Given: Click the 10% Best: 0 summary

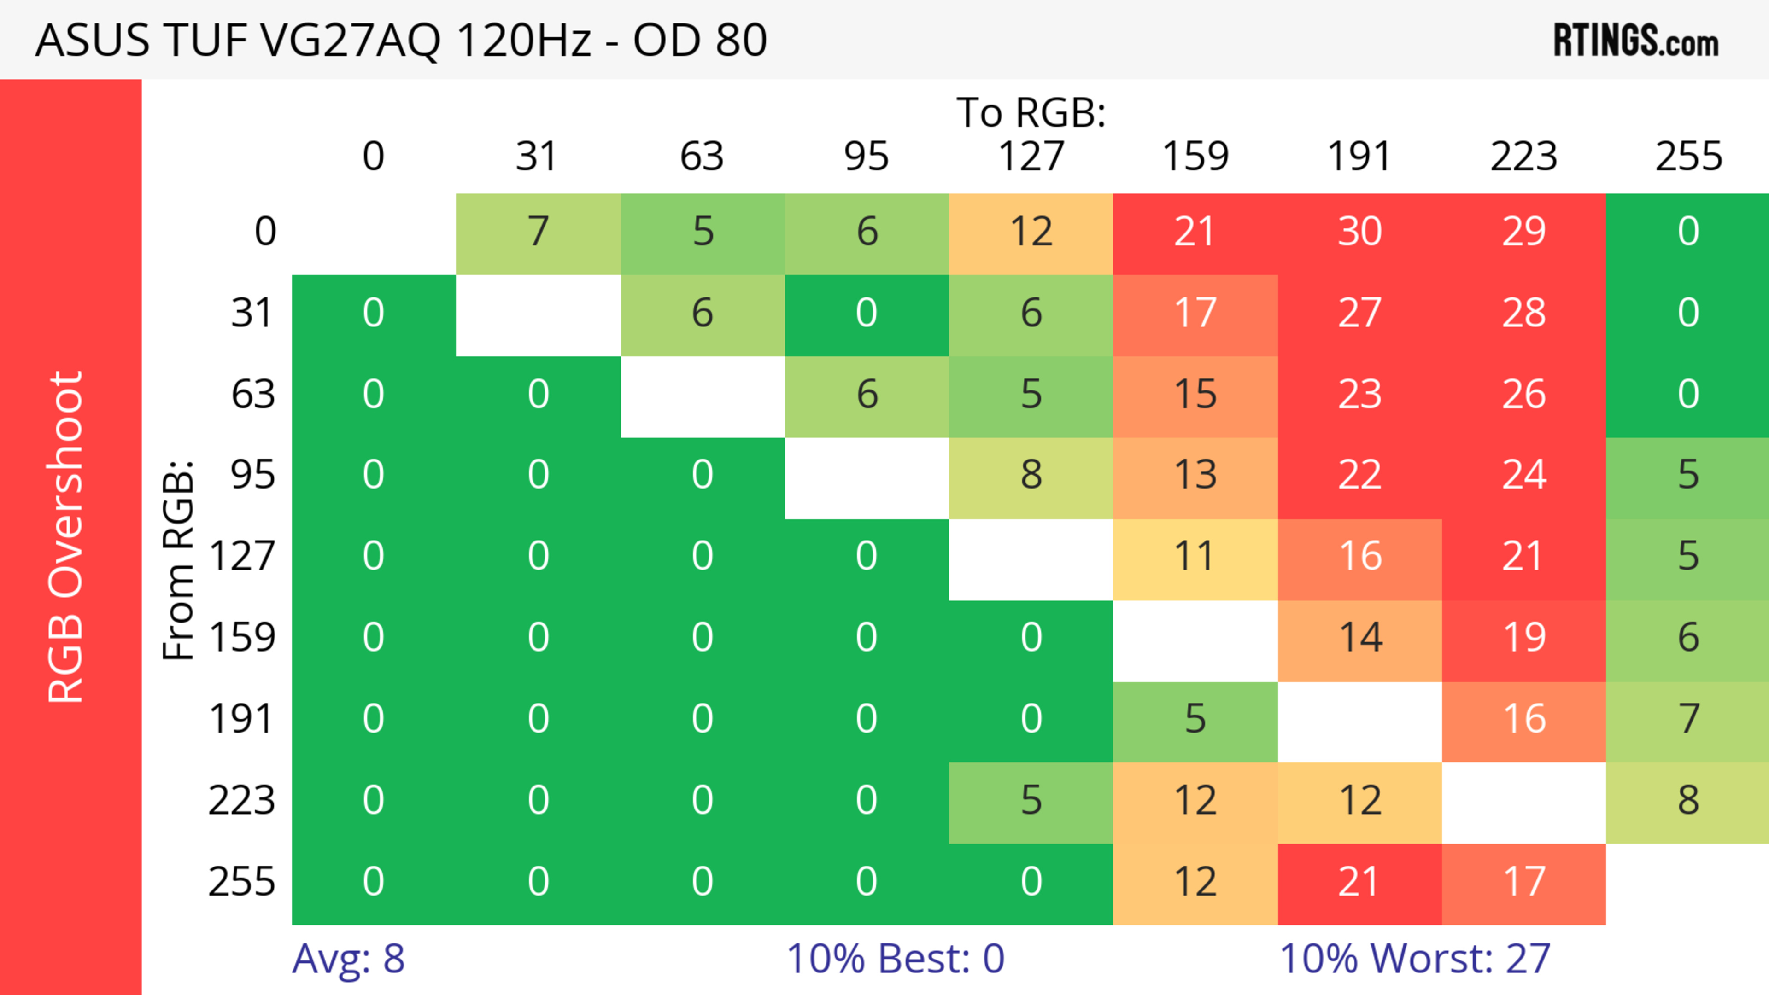Looking at the screenshot, I should pyautogui.click(x=895, y=959).
